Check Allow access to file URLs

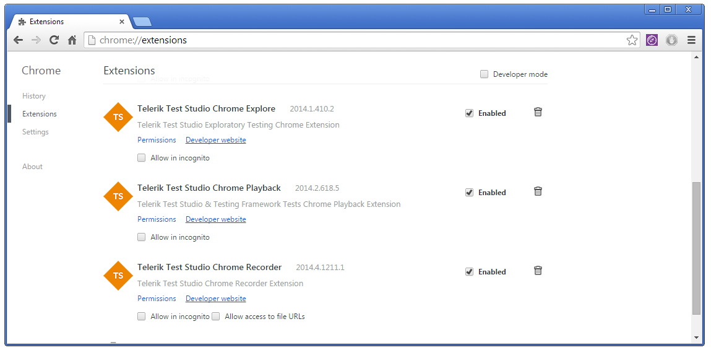coord(216,317)
